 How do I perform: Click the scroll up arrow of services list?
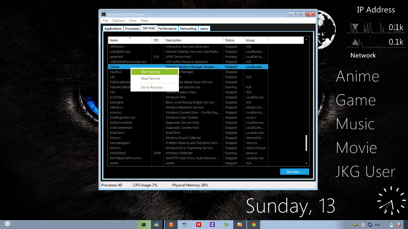[306, 39]
